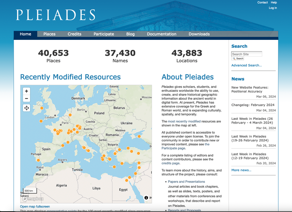Open map fullscreen link

point(35,206)
